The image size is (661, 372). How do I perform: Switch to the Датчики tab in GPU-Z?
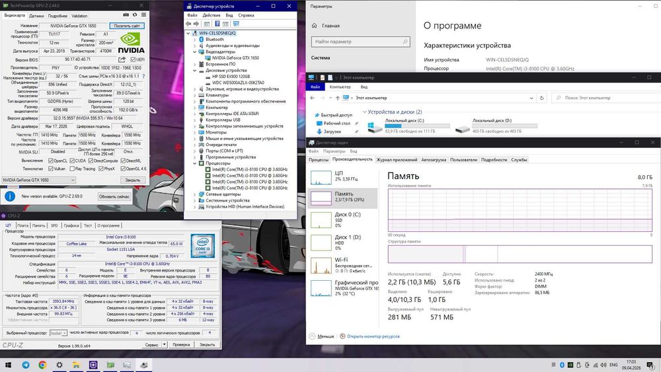click(x=36, y=15)
